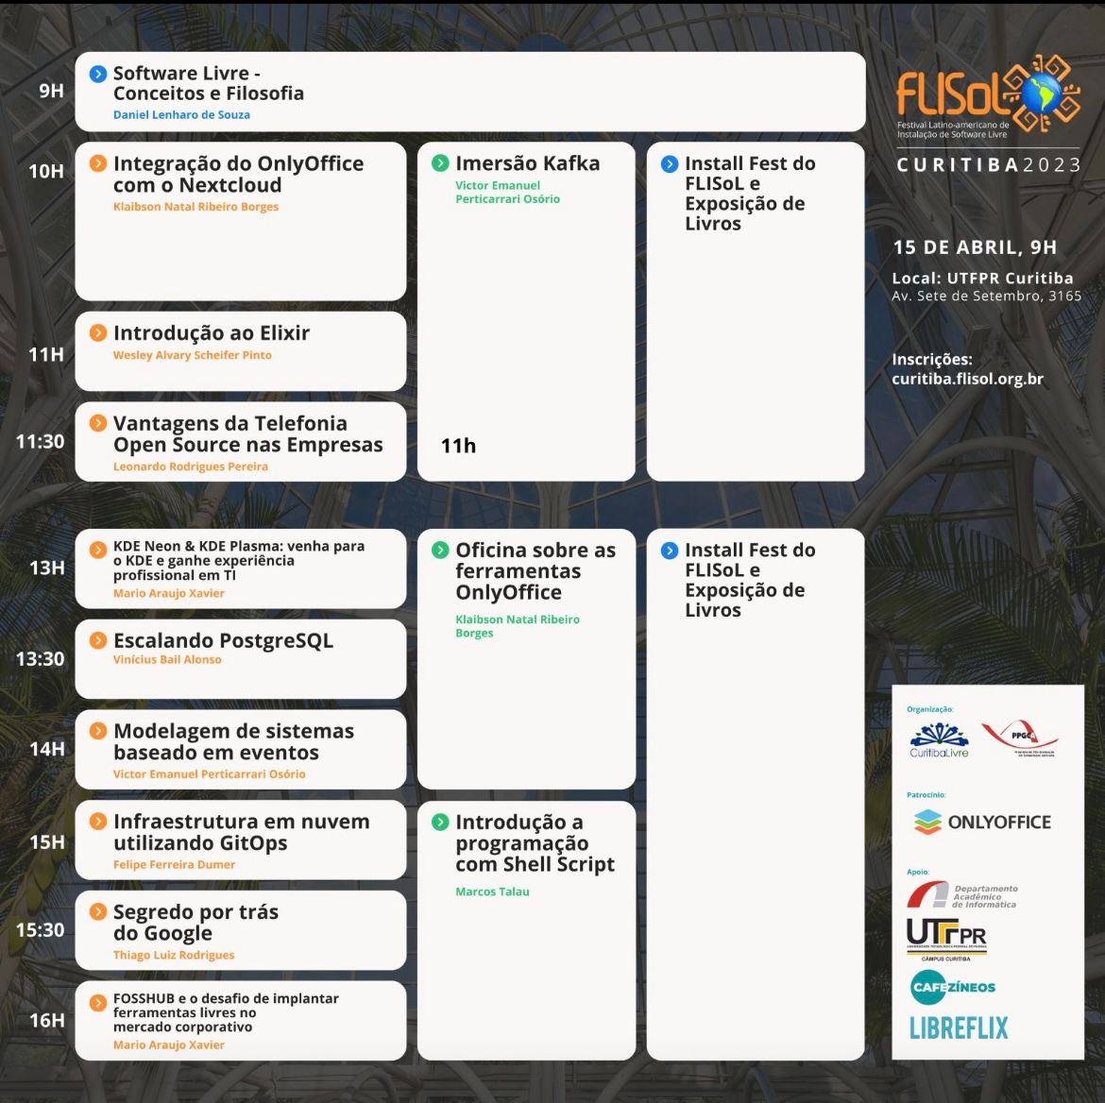This screenshot has height=1103, width=1105.
Task: Select speaker name "Daniel Lenharo de Souza"
Action: click(x=182, y=115)
